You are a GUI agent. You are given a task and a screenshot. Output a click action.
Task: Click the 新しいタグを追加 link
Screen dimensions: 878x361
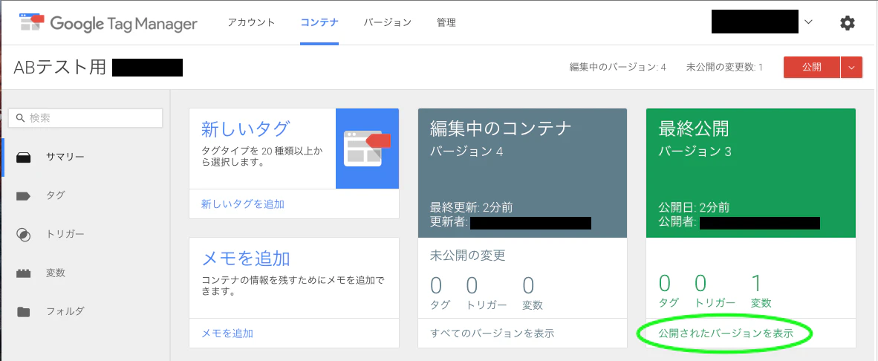point(243,204)
